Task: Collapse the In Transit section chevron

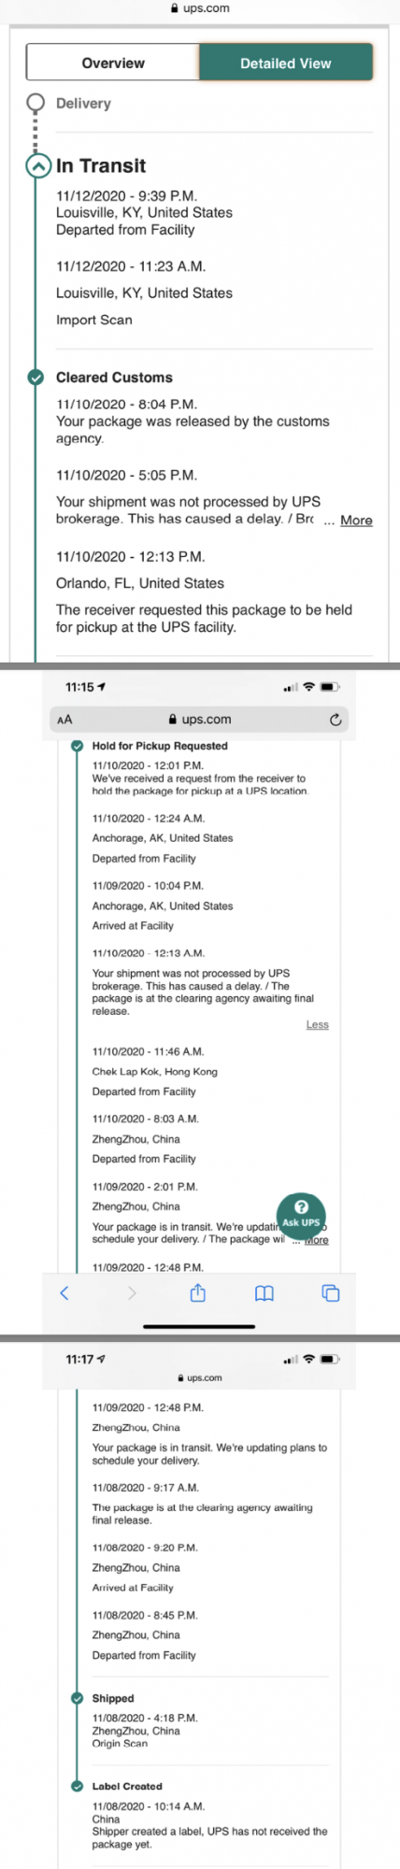Action: pos(37,166)
